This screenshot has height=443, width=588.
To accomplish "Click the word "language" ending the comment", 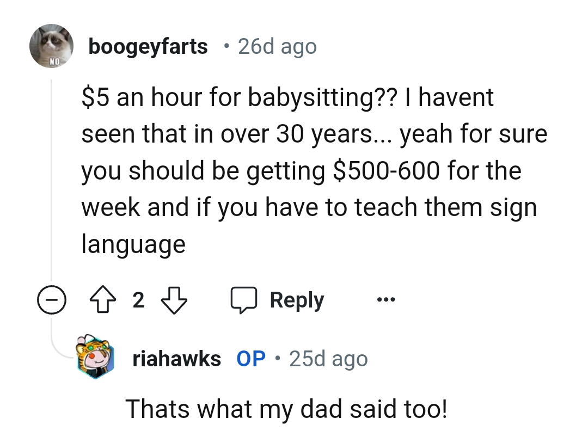I will (x=133, y=244).
